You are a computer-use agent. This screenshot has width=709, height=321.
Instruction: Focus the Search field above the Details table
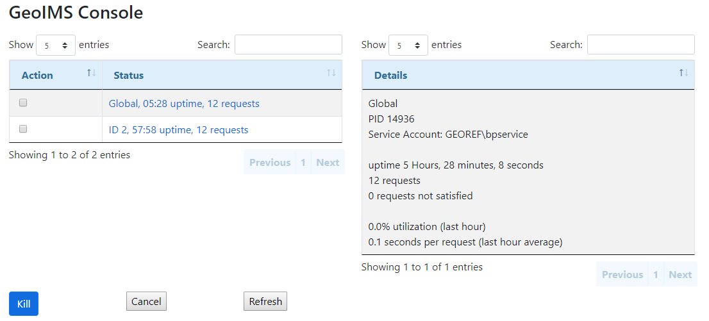coord(640,45)
